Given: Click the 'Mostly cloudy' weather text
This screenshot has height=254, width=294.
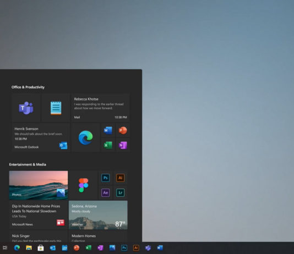Looking at the screenshot, I should click(x=81, y=211).
